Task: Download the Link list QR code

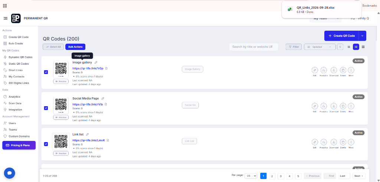Action: coord(334,142)
